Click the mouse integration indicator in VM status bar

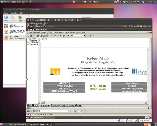click(x=136, y=121)
